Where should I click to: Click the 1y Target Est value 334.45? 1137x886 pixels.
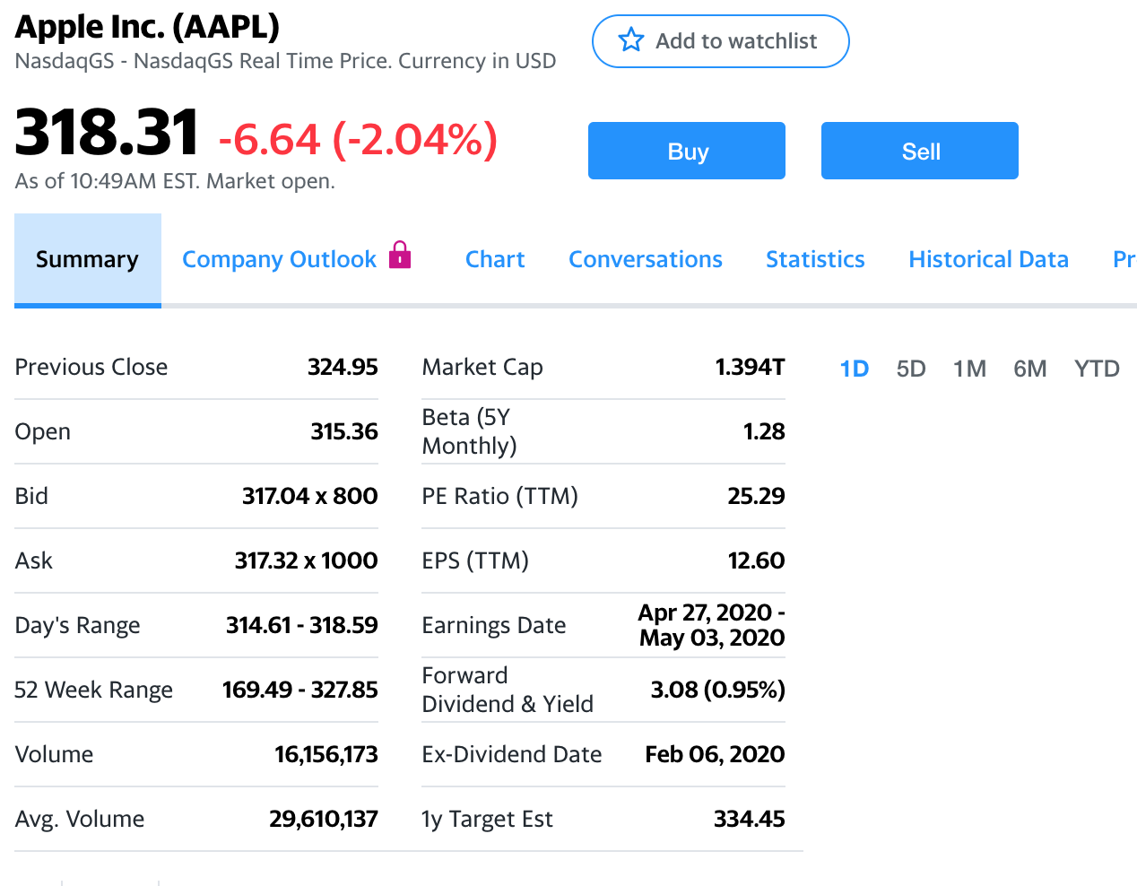749,819
